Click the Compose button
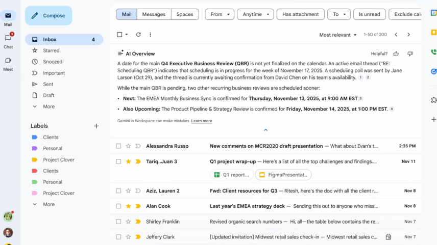 point(48,16)
